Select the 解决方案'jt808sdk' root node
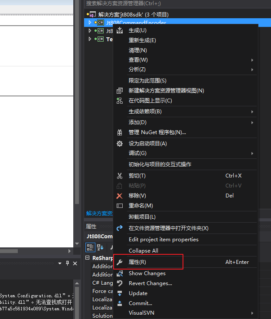Screen dimensions: 271x319 (133, 15)
